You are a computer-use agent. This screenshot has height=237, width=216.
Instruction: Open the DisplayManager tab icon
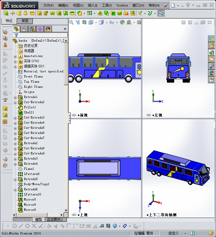click(48, 29)
